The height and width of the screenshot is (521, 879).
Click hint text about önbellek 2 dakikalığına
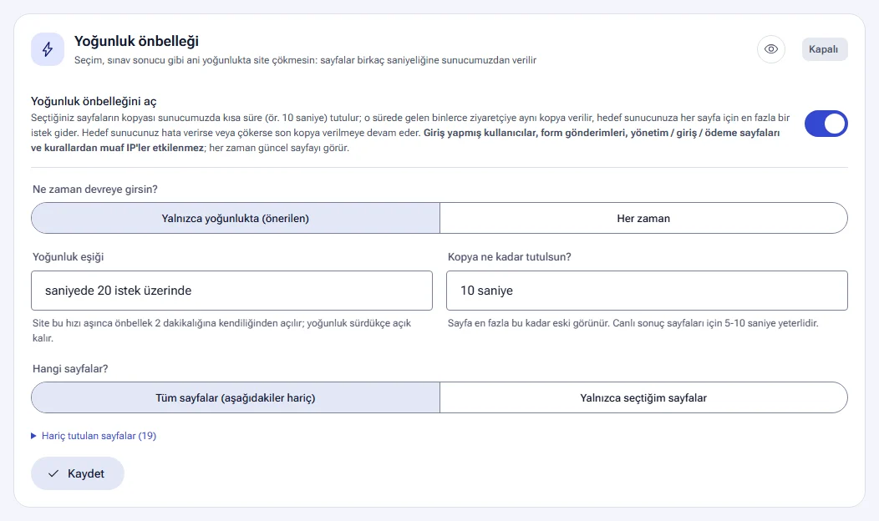(x=222, y=331)
